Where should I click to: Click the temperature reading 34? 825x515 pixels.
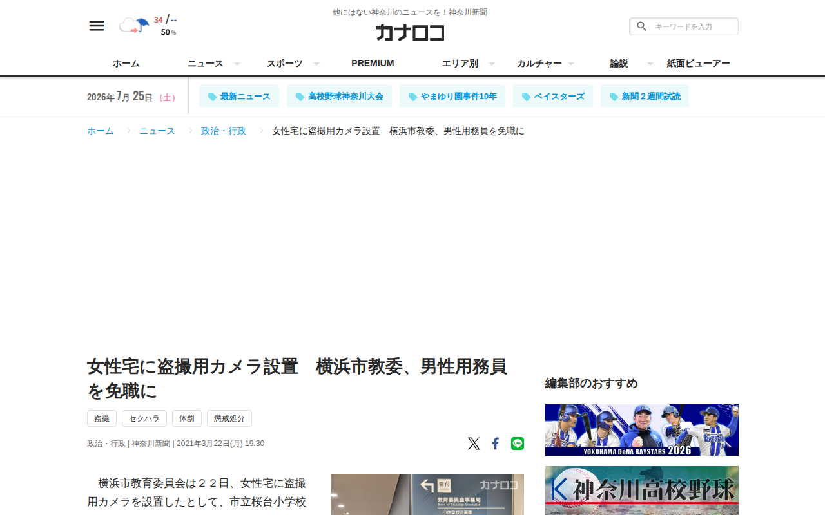(x=158, y=20)
